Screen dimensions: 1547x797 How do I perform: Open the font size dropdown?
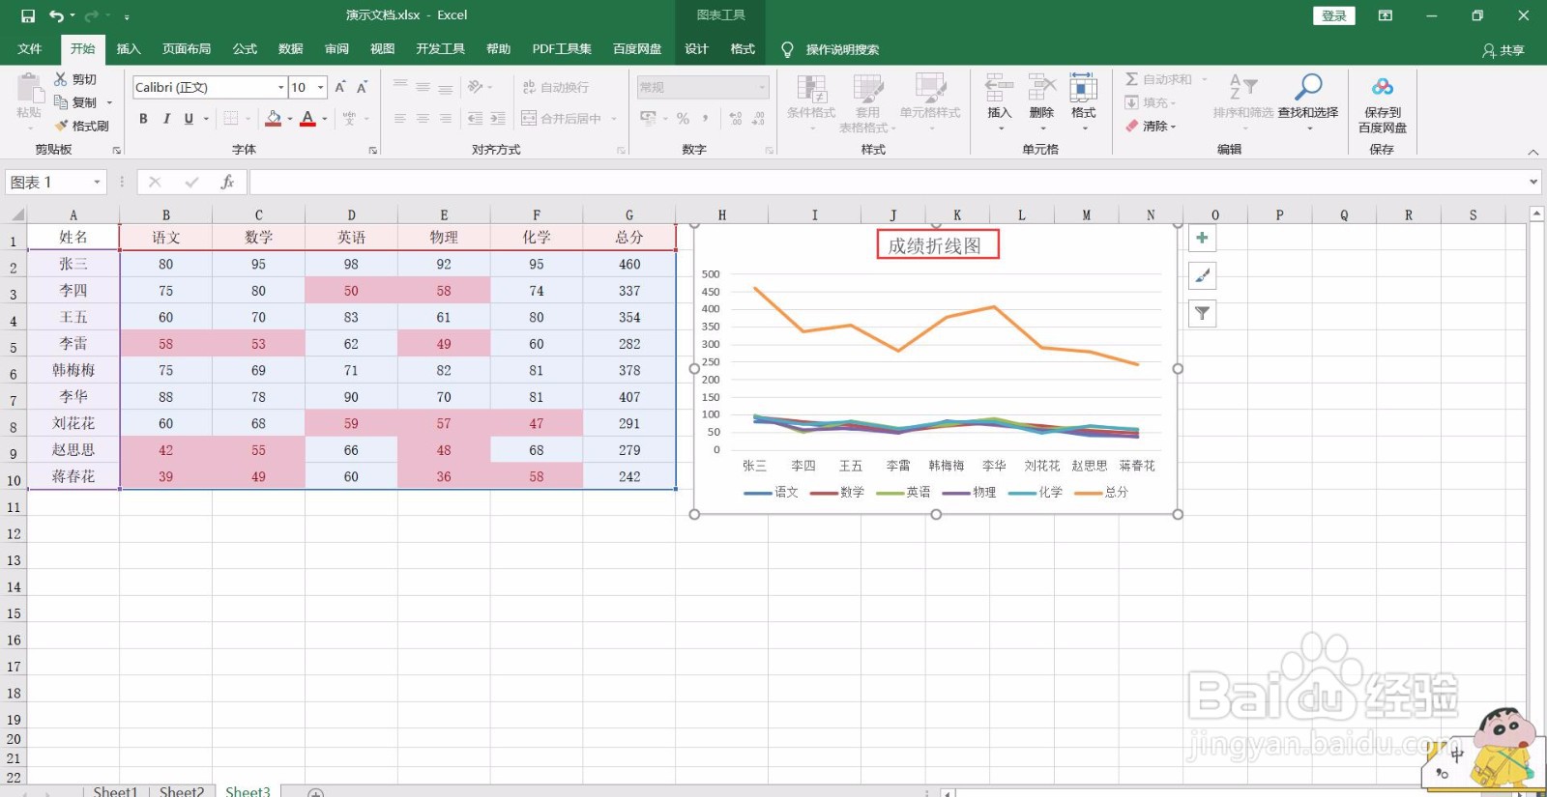pos(321,87)
